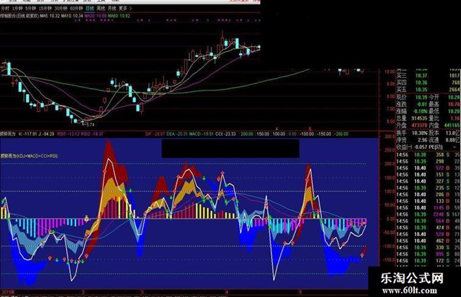
Task: Click the 收益 earnings value -0.057
Action: tap(421, 147)
